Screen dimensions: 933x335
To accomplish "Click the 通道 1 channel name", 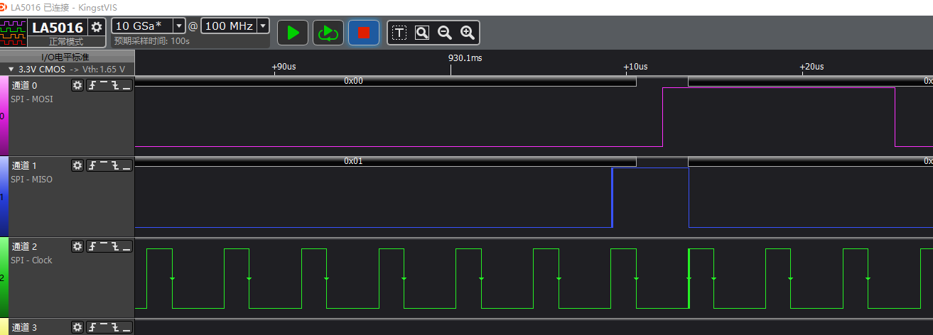I will click(x=24, y=165).
